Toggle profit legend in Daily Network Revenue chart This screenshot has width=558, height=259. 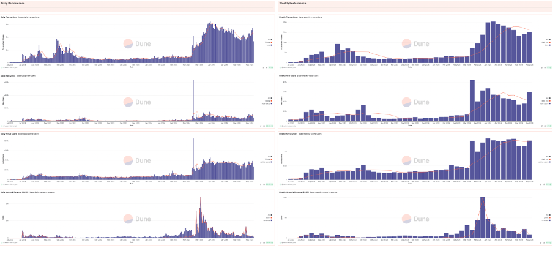coord(269,218)
